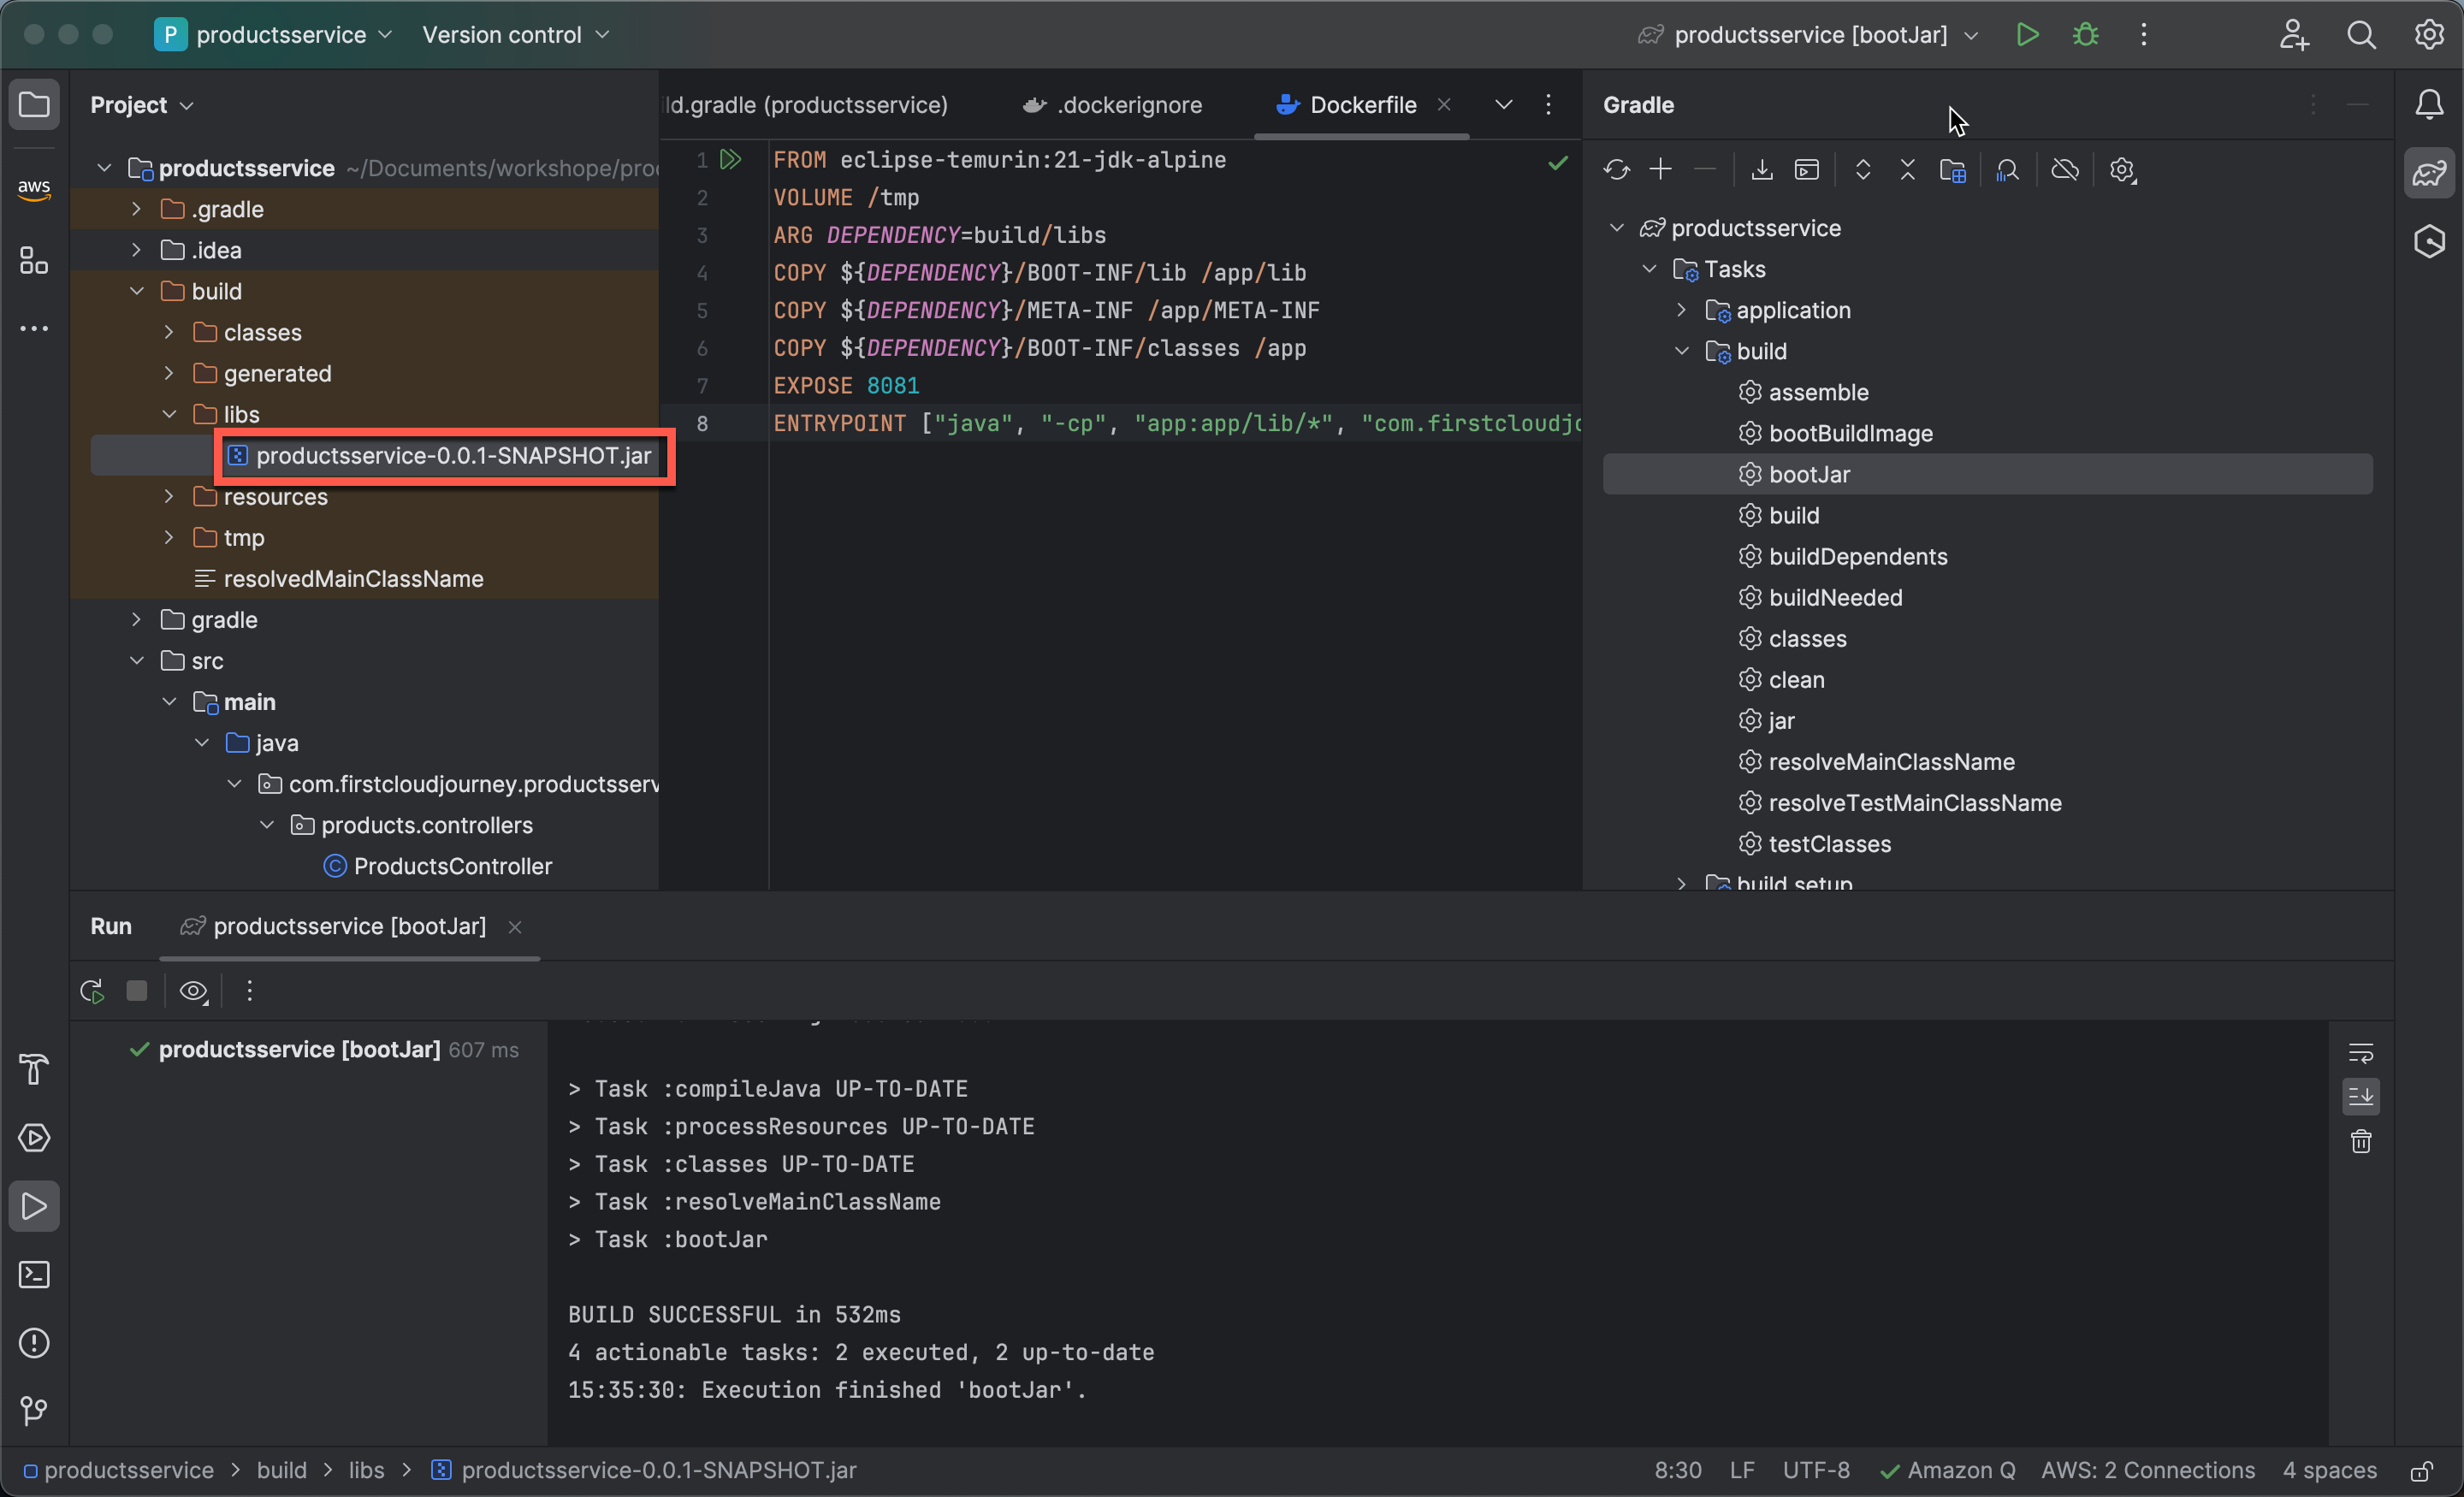Viewport: 2464px width, 1497px height.
Task: Open AWS: 2 Connections status widget
Action: 2148,1471
